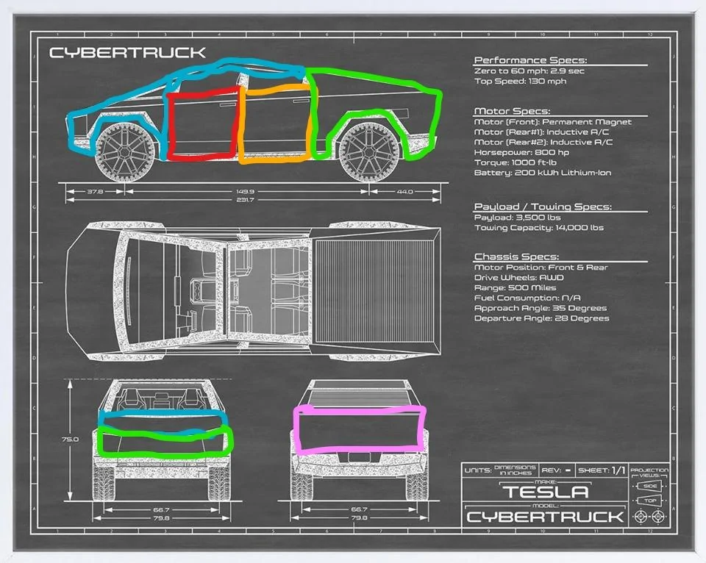Click the 149.9 wheelbase dimension

pos(246,191)
